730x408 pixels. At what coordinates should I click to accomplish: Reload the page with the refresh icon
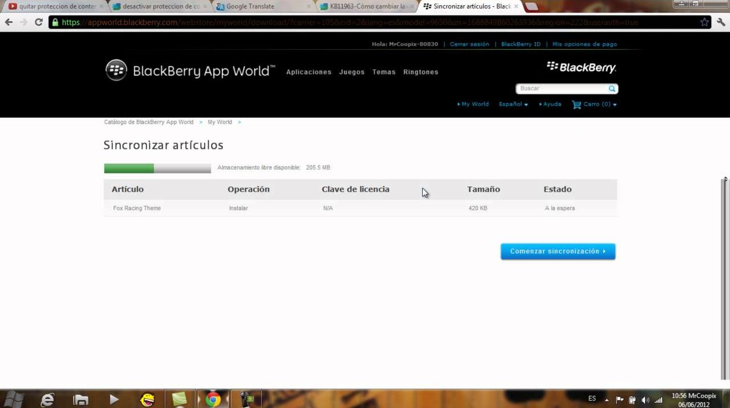click(39, 22)
